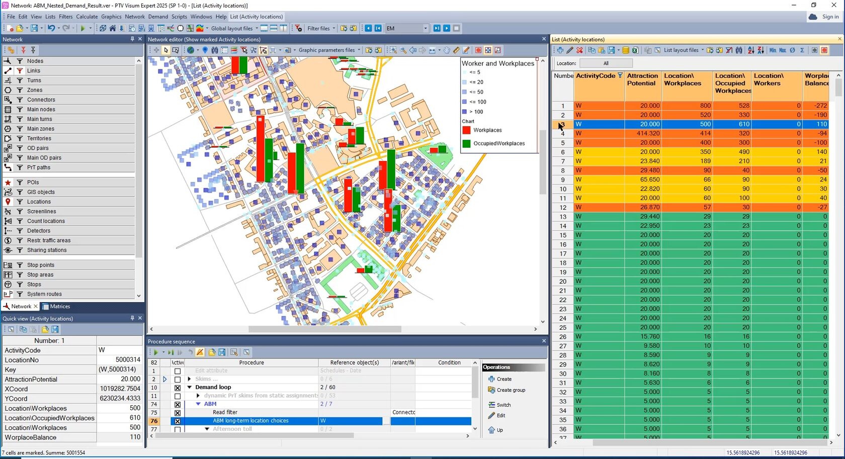845x459 pixels.
Task: Click the Excel export icon in list toolbar
Action: 635,50
